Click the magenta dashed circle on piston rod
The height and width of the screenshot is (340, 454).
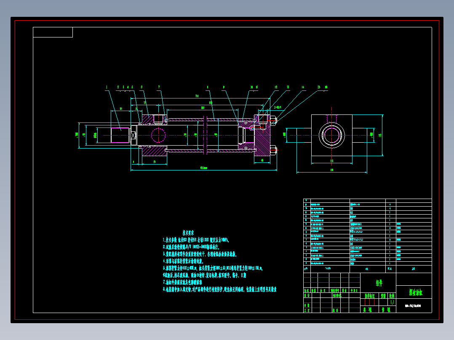pyautogui.click(x=158, y=135)
